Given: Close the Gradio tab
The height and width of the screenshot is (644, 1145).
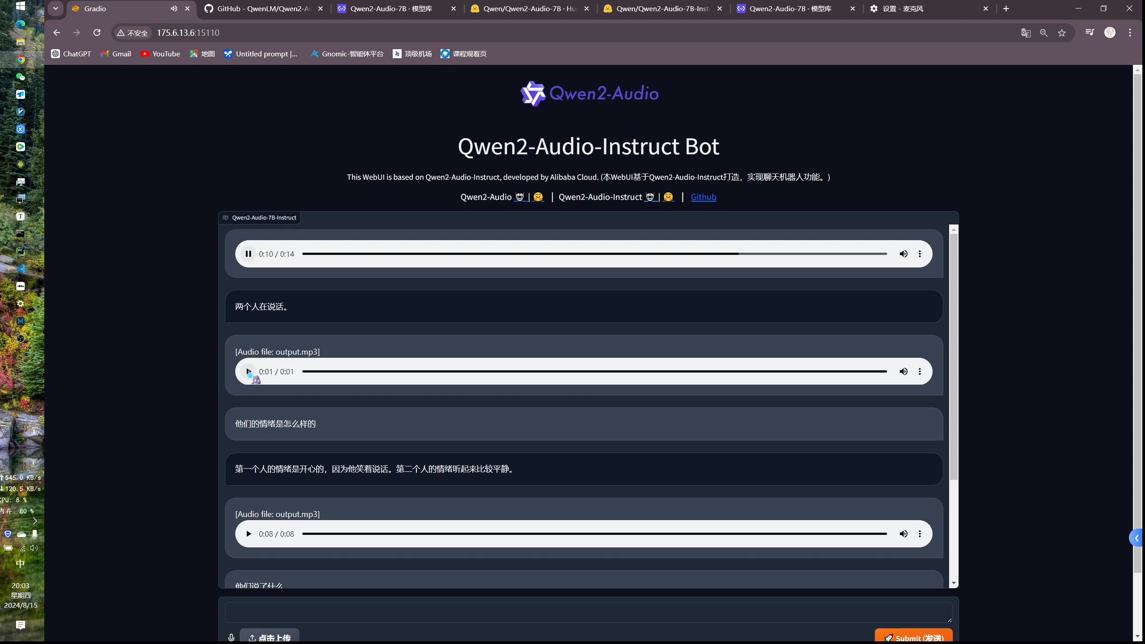Looking at the screenshot, I should pyautogui.click(x=187, y=8).
